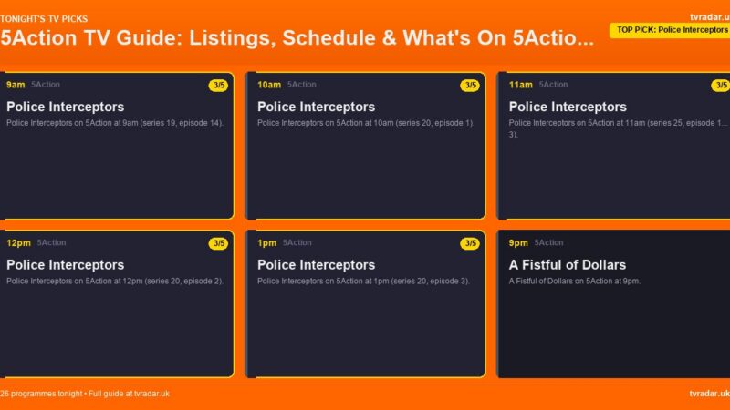The image size is (730, 410).
Task: Click 5Action channel label beside 9pm
Action: tap(548, 242)
